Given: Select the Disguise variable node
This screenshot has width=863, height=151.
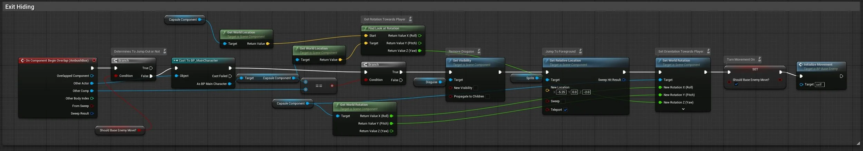Looking at the screenshot, I should (429, 82).
